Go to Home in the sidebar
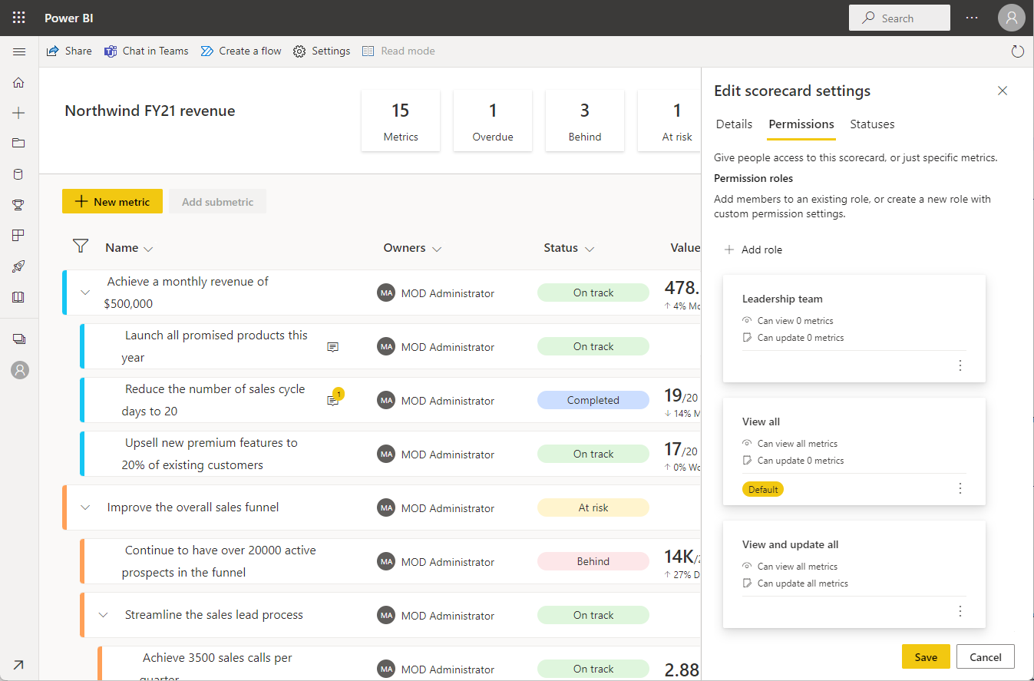Screen dimensions: 1034x681 [x=19, y=82]
